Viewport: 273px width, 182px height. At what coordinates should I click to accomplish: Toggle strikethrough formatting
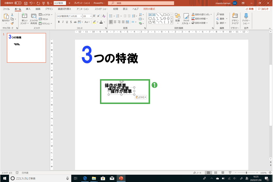click(75, 22)
